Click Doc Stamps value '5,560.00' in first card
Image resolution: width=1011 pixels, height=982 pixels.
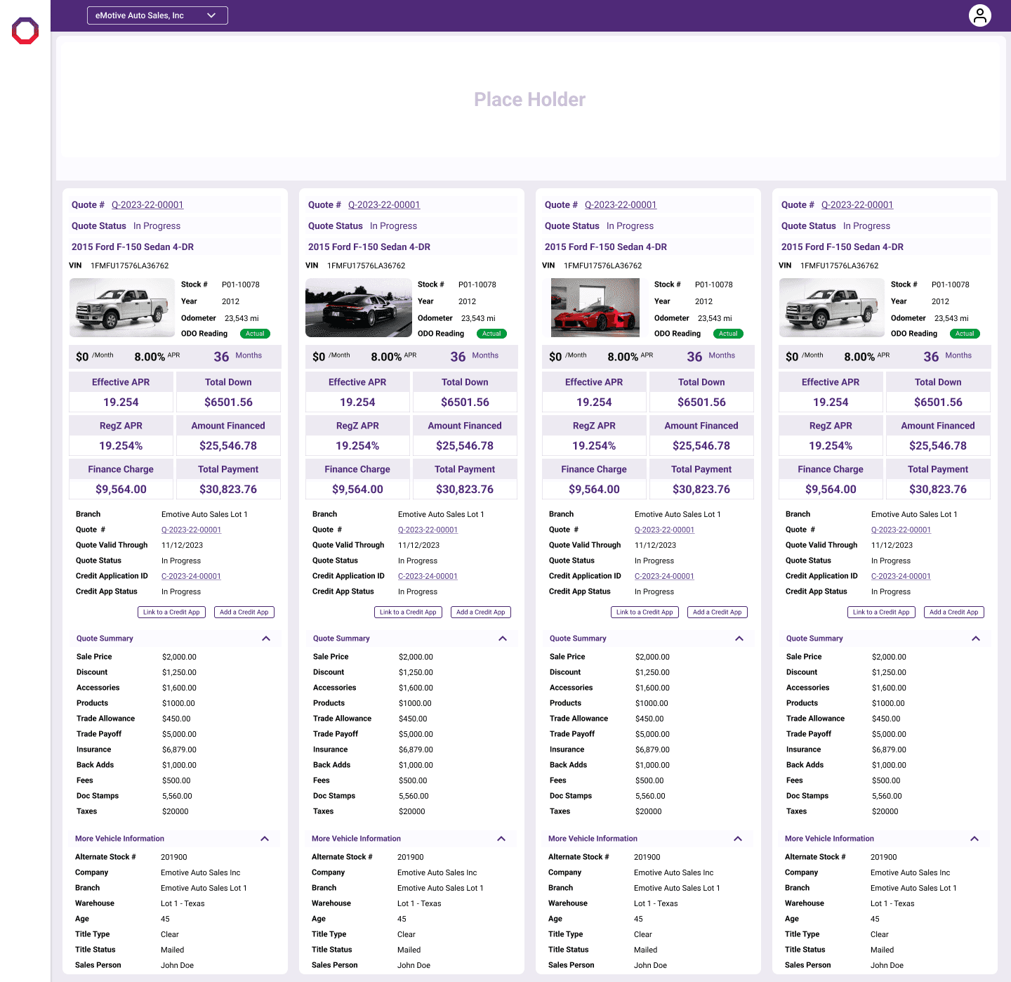[x=177, y=796]
